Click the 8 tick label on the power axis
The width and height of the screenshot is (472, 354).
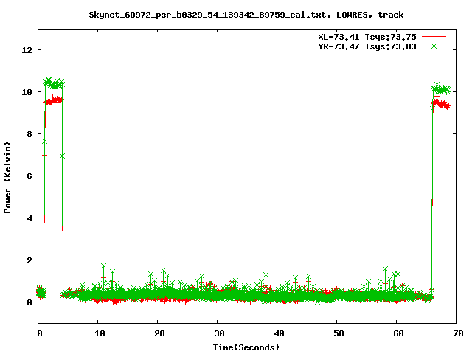point(30,134)
